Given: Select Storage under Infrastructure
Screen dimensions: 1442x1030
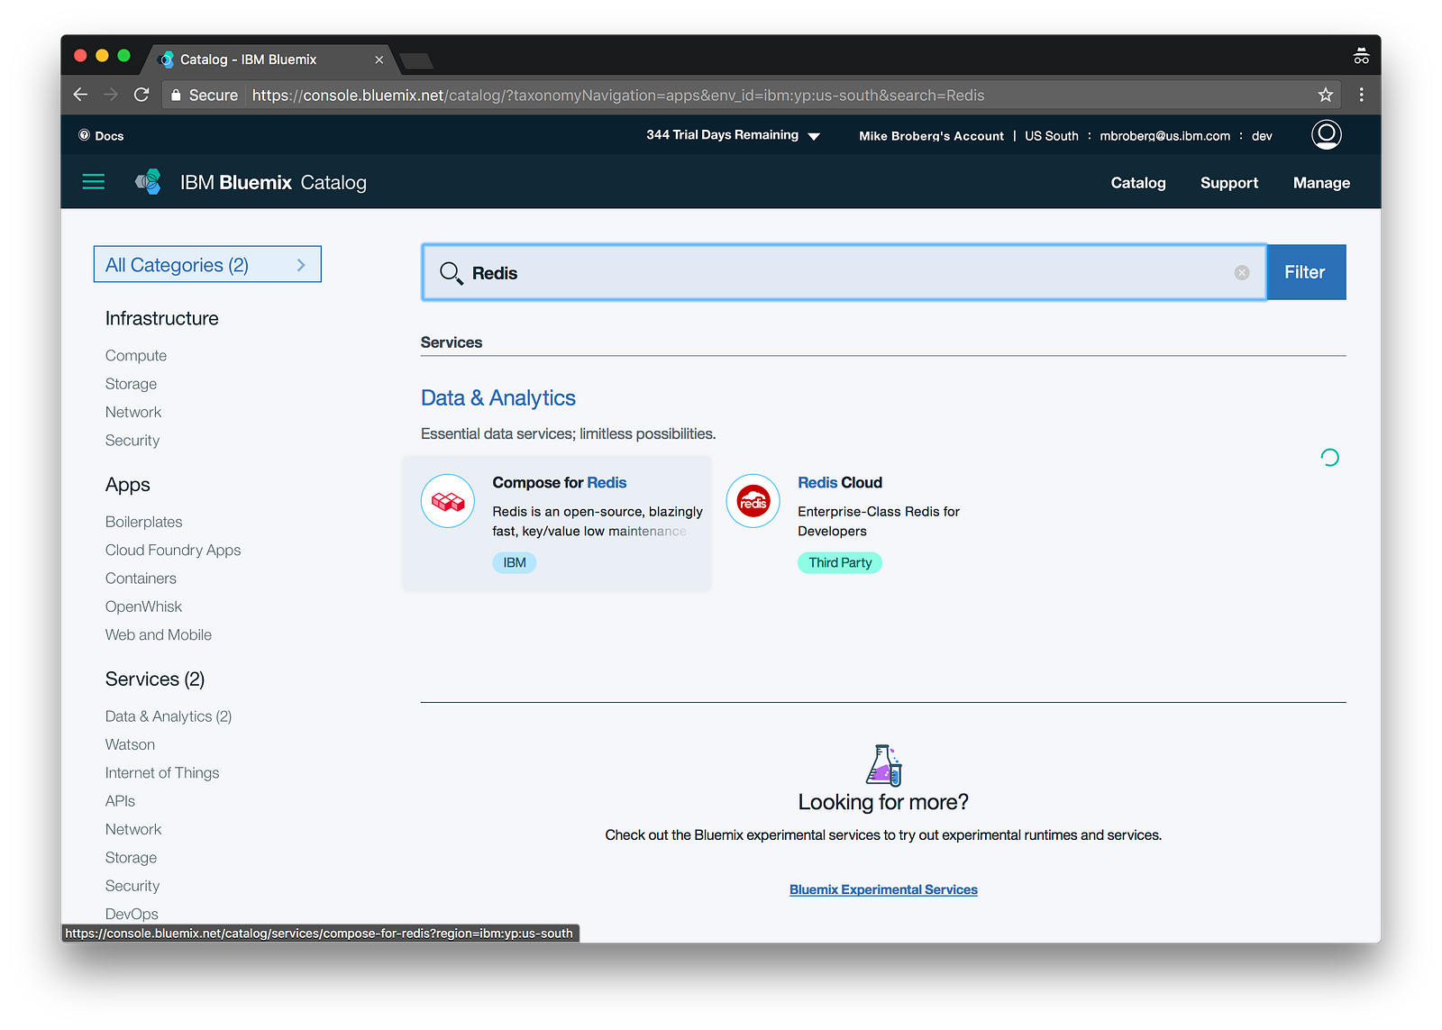Looking at the screenshot, I should [131, 384].
